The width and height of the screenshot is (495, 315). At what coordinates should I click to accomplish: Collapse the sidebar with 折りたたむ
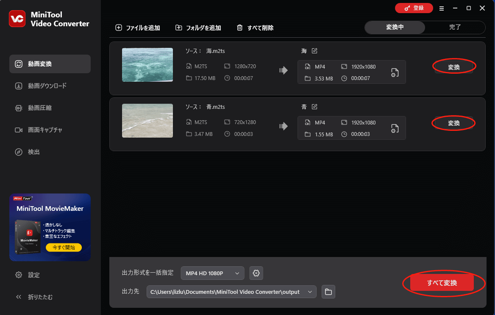tap(34, 297)
